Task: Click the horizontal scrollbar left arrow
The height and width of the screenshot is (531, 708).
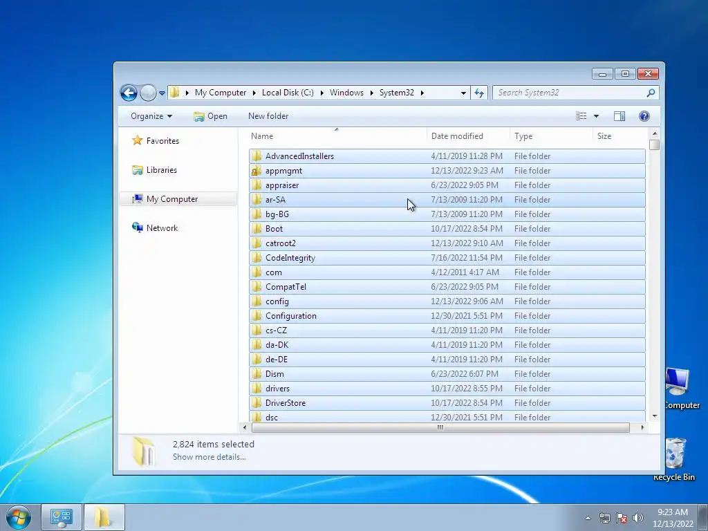Action: tap(245, 427)
